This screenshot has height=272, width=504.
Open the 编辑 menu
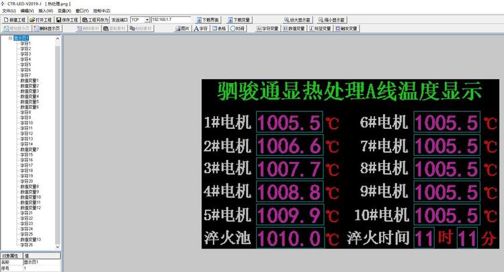tap(27, 11)
